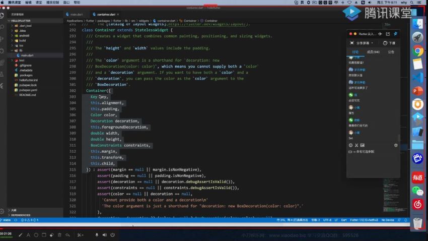Select the circle shape annotation tool
428x241 pixels.
[x=36, y=235]
